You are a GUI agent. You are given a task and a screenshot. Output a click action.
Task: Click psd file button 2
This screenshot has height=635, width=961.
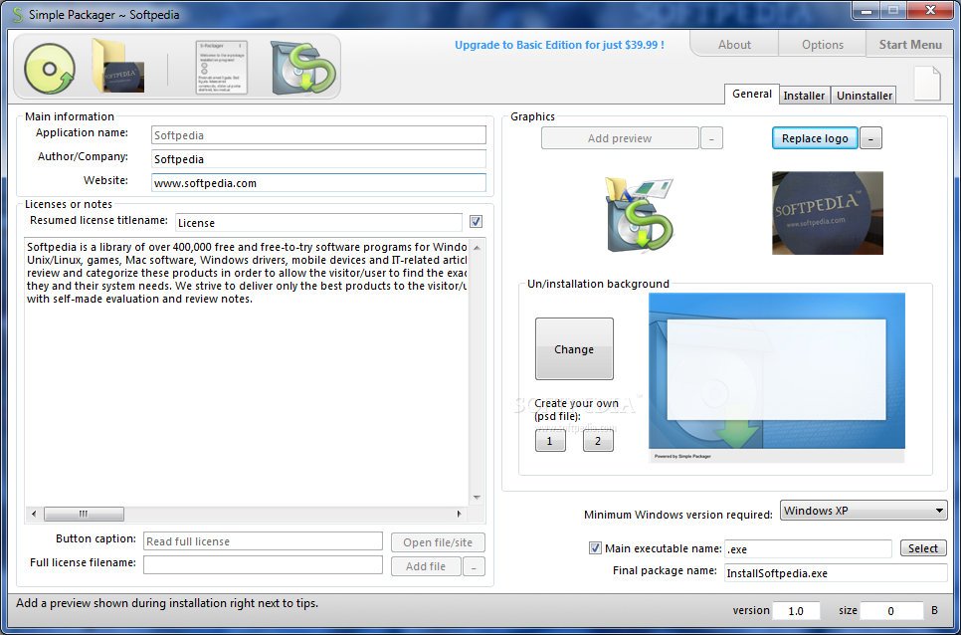tap(598, 440)
